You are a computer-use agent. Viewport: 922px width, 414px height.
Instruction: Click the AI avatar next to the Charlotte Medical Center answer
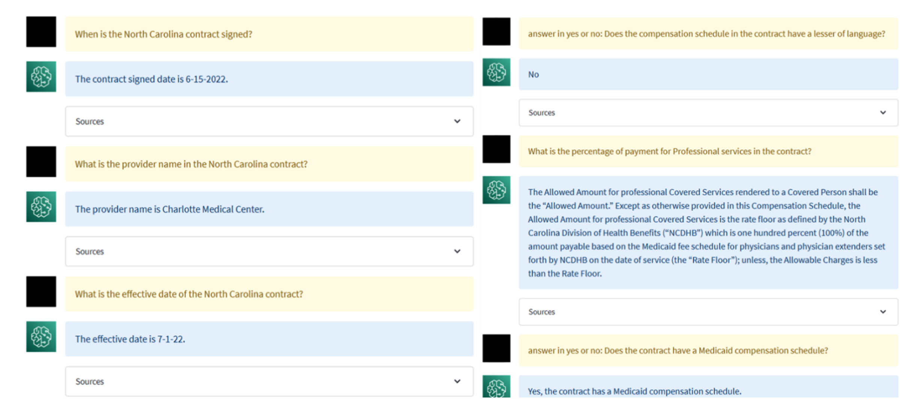(x=41, y=207)
